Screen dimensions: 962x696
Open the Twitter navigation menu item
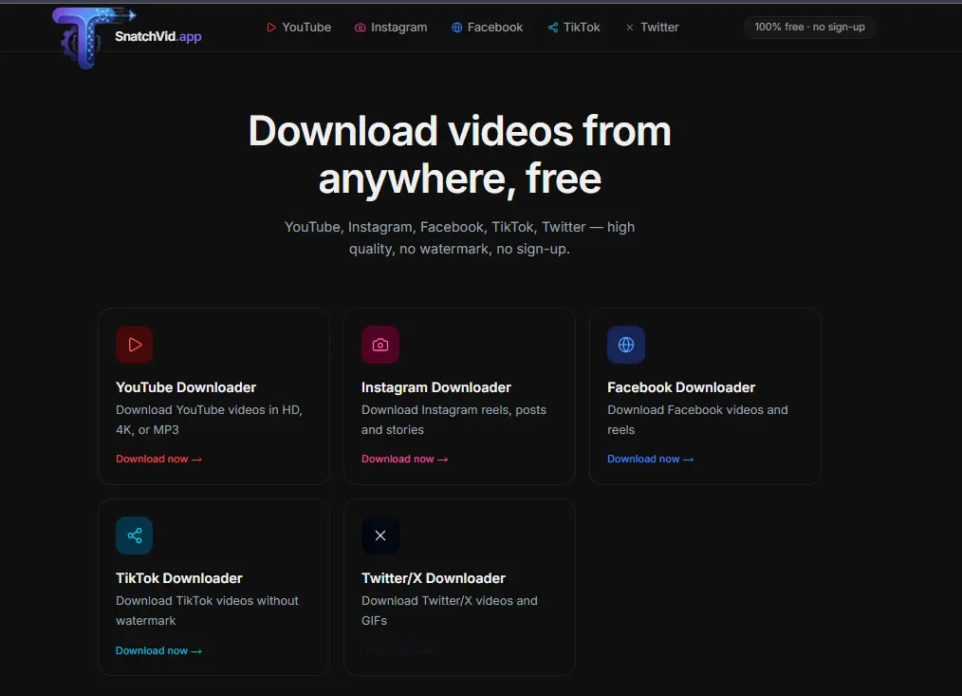(652, 27)
